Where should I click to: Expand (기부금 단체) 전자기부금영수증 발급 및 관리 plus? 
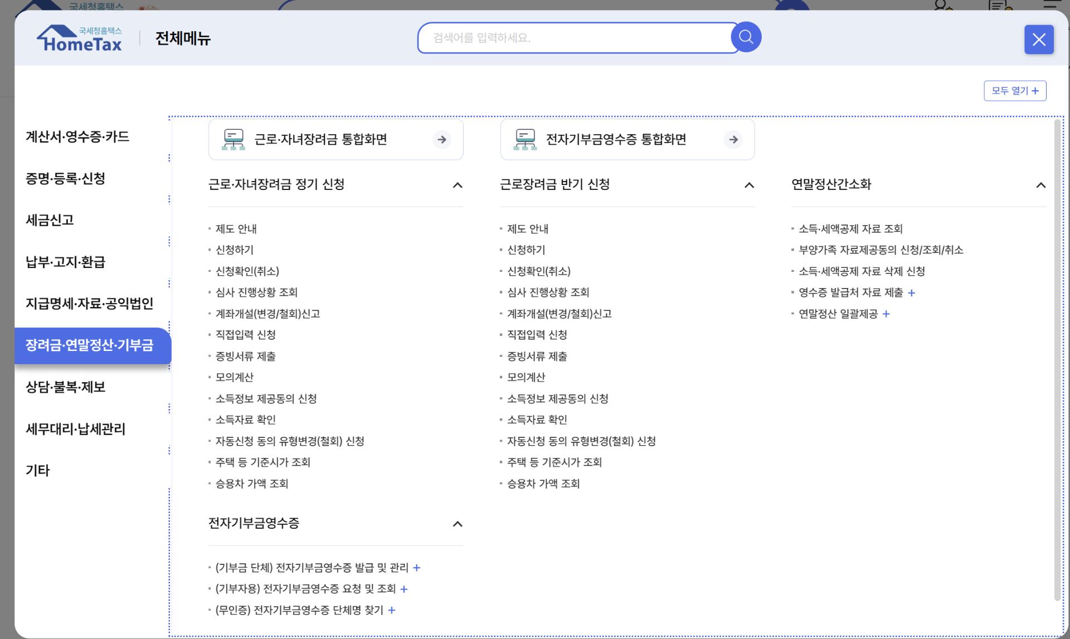(x=416, y=568)
